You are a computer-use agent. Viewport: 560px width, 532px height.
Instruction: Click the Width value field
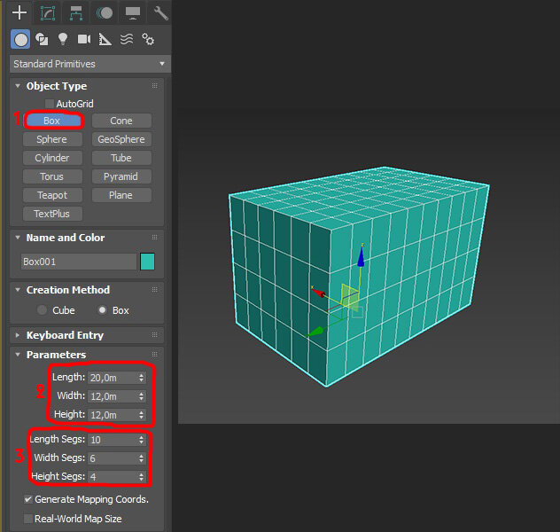[113, 396]
